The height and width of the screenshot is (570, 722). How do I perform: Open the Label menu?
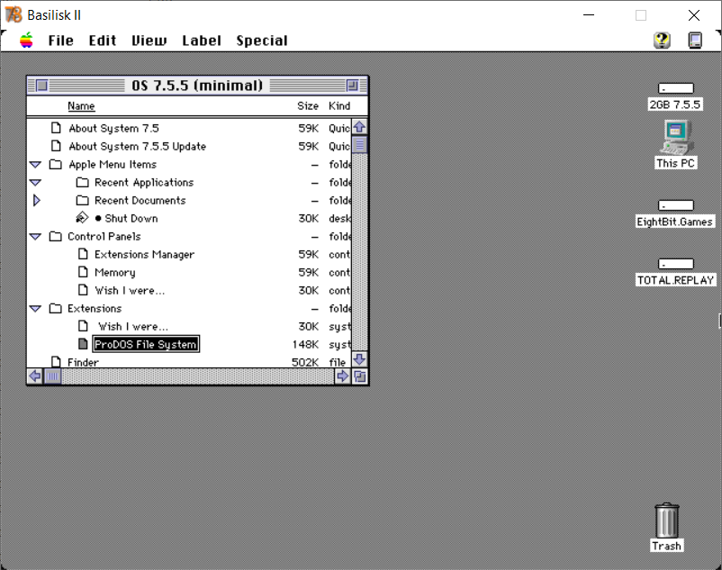tap(202, 41)
